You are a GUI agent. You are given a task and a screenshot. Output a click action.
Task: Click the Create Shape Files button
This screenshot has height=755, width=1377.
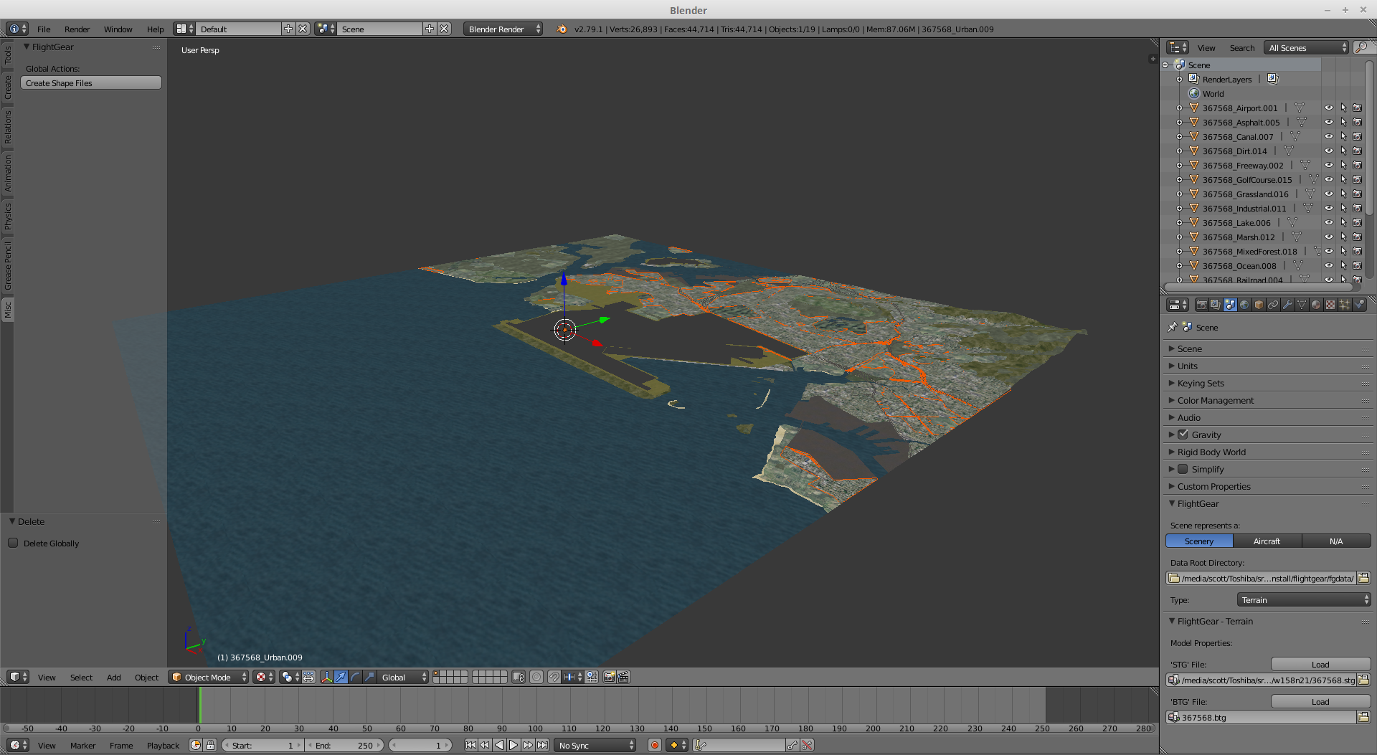pos(90,83)
